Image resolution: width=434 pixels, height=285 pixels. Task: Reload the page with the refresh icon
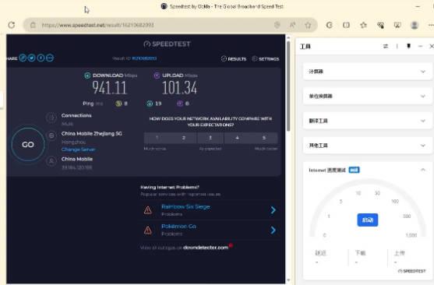12,25
